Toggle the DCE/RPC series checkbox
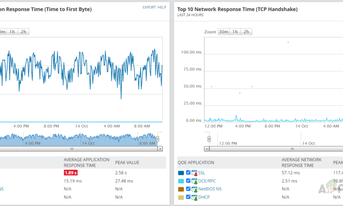 (x=188, y=181)
